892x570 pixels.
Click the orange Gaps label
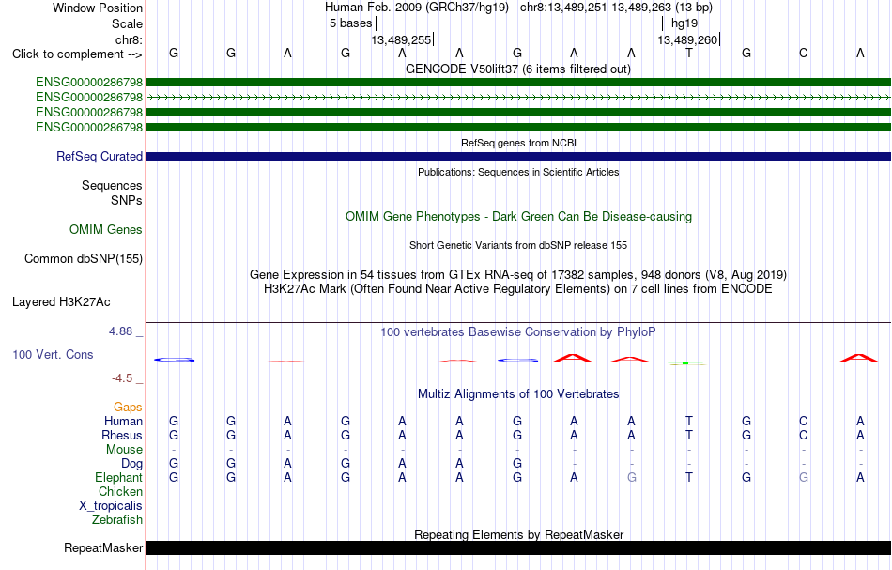[128, 407]
